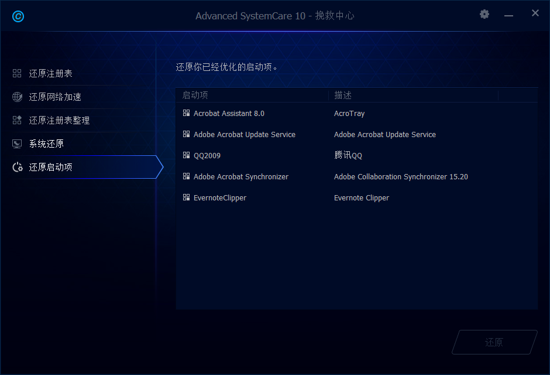
Task: Sort by the 描述 column header
Action: coord(413,95)
